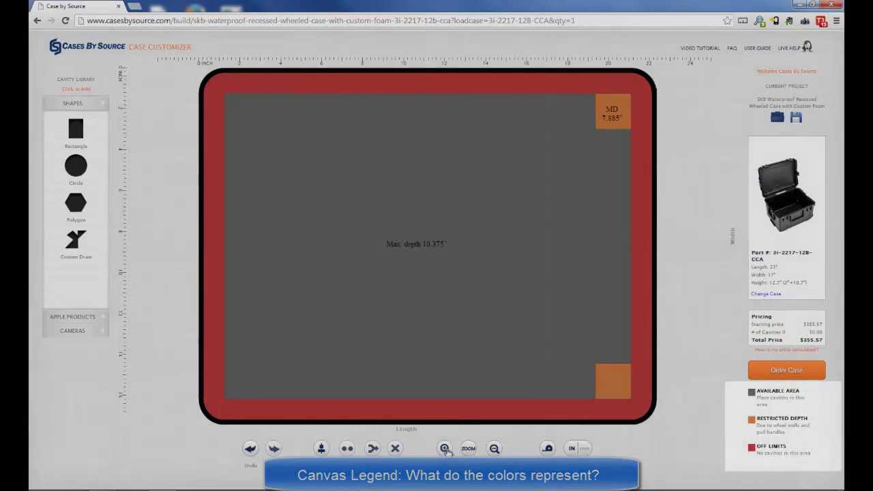Screen dimensions: 873x491
Task: Open the User Guide link
Action: point(758,48)
